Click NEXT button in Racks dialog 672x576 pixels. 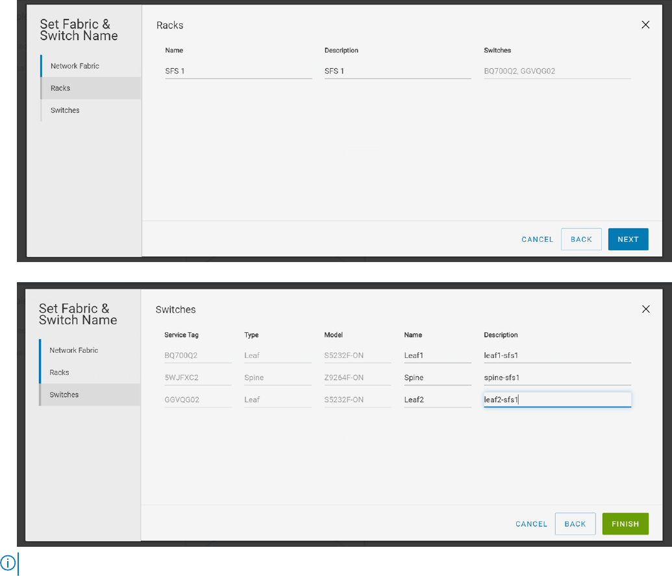coord(628,239)
